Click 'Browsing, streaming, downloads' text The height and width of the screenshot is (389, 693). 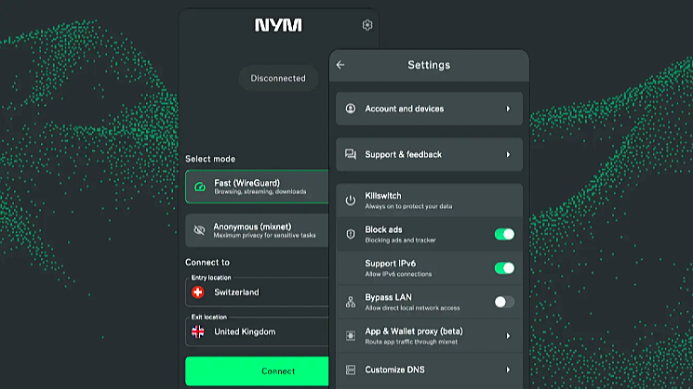point(260,192)
